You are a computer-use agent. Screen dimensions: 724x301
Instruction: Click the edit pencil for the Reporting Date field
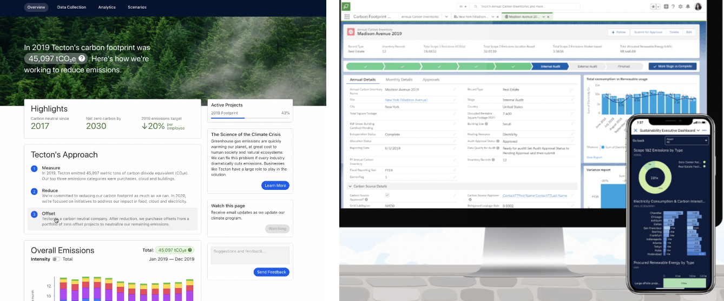coord(455,148)
